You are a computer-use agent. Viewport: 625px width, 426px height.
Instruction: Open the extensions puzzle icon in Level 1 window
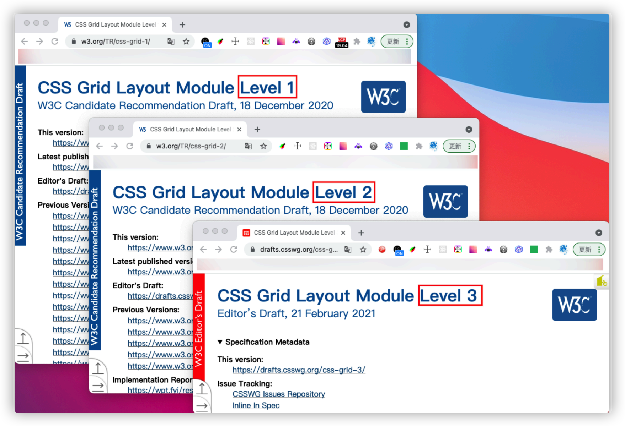(x=357, y=42)
